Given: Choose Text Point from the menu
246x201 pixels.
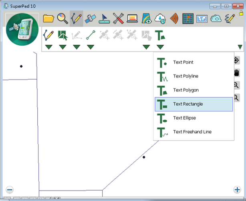Looking at the screenshot, I should [194, 62].
